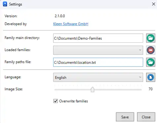Screen dimensions: 157x123
Task: Expand the Loaded families dropdown
Action: (98, 50)
